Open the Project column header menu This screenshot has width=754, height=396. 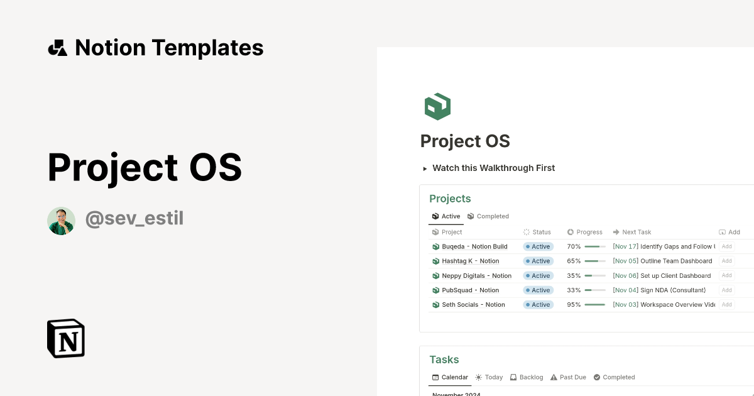tap(447, 232)
